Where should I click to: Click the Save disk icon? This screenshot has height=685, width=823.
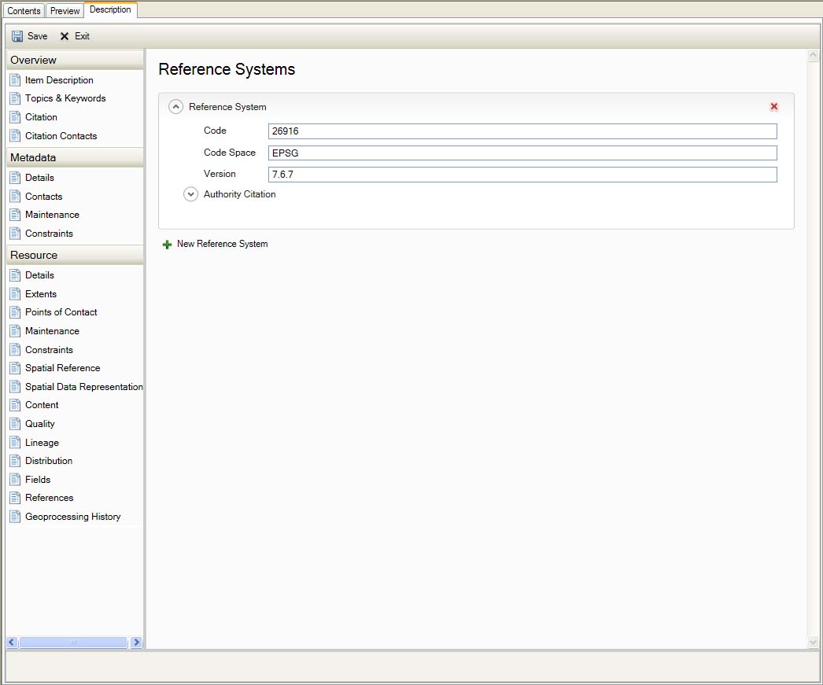(17, 36)
